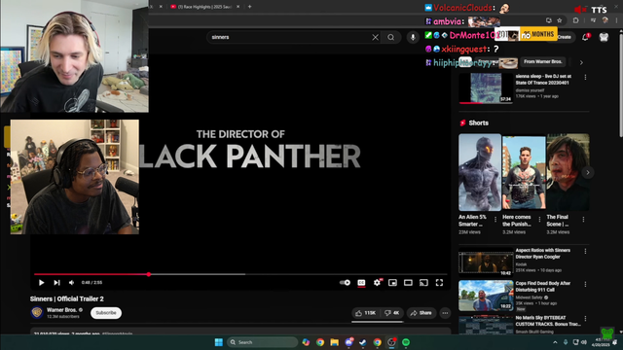Dislike the video with 4K dislikes
The width and height of the screenshot is (623, 350).
click(391, 313)
